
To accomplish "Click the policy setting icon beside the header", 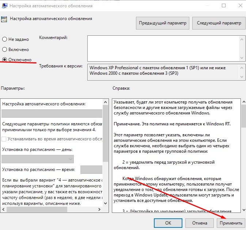I will point(4,19).
